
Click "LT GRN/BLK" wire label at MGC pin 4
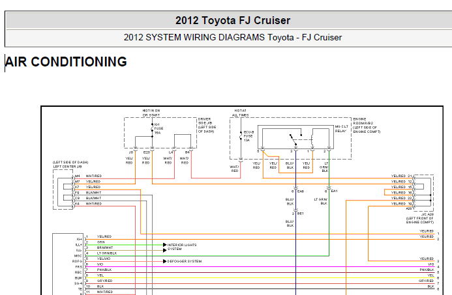point(107,253)
